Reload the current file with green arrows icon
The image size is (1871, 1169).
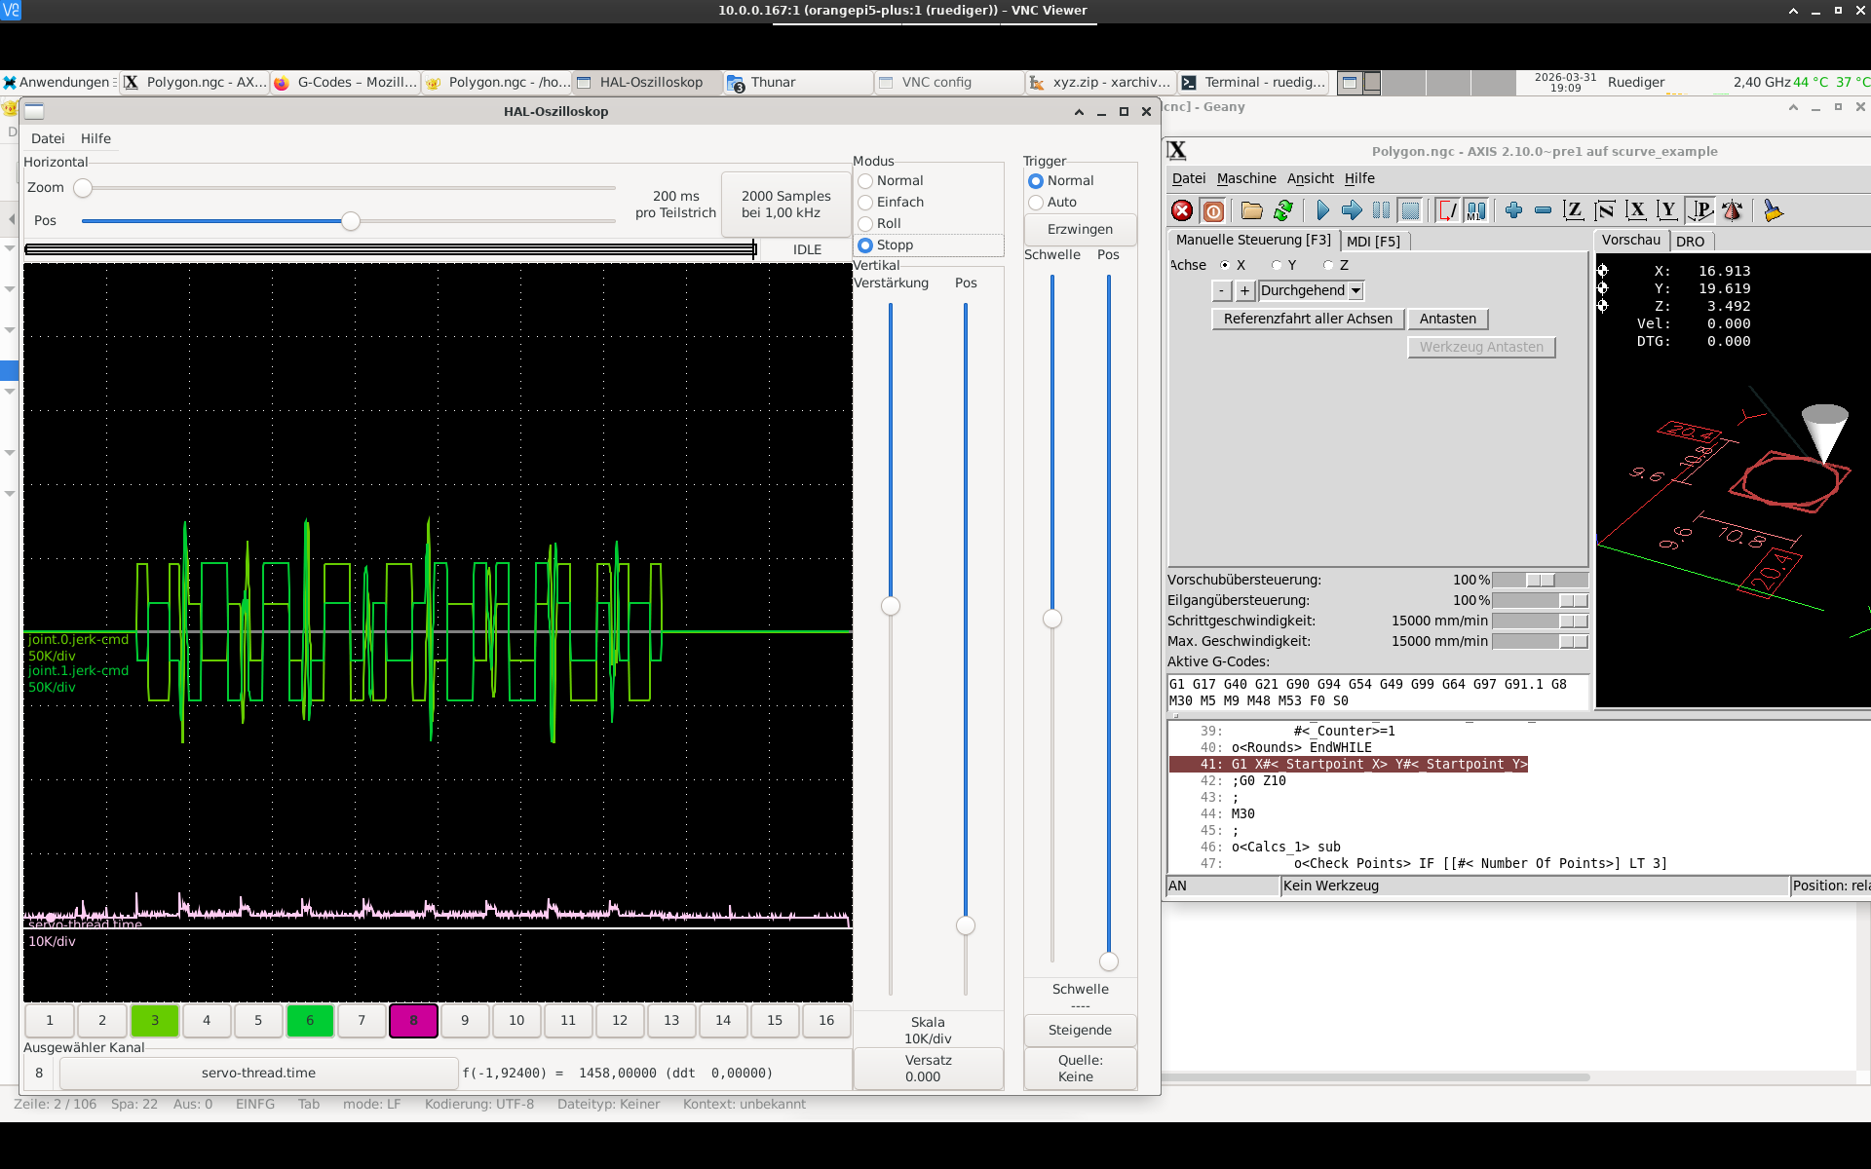[1283, 210]
